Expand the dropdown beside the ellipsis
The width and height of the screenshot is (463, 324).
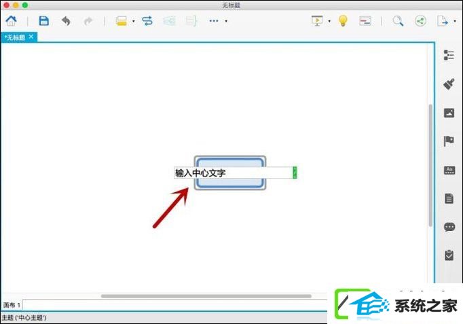tap(226, 21)
